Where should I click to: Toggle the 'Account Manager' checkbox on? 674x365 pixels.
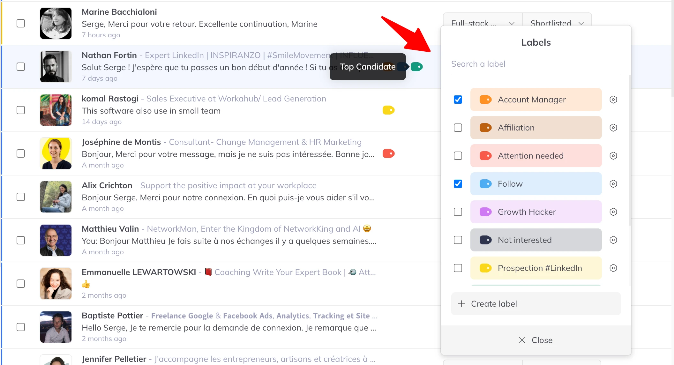tap(458, 99)
